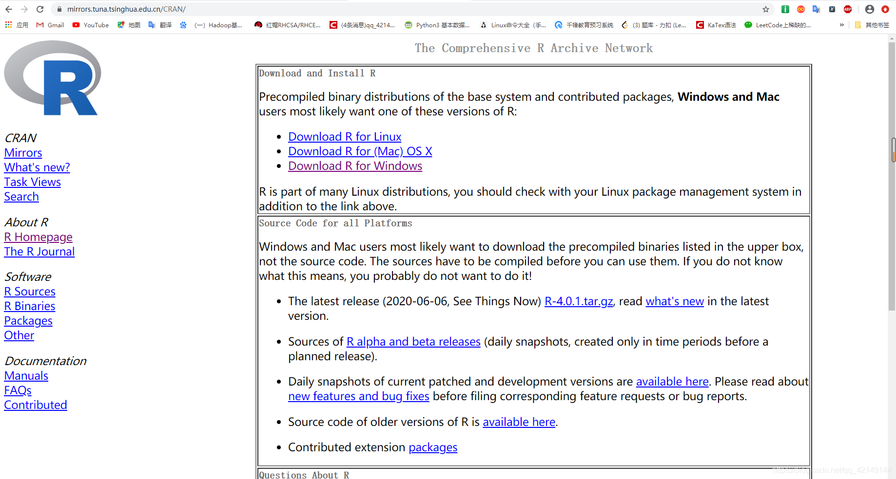
Task: Open the Baidu paw bookmark icon
Action: (x=183, y=25)
